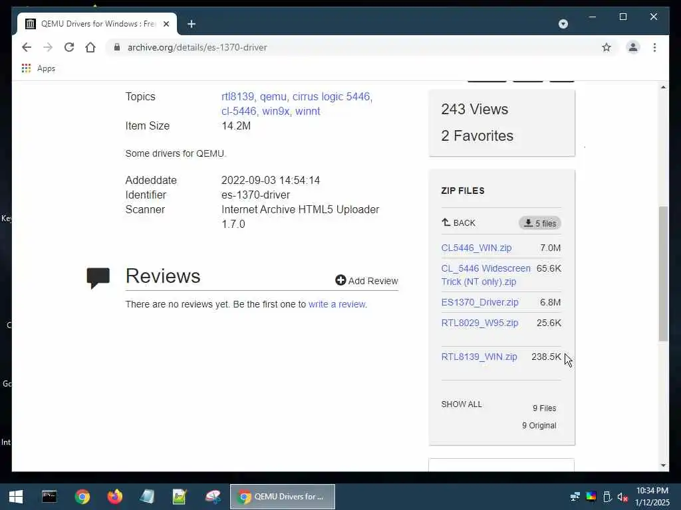This screenshot has width=681, height=510.
Task: Click the muted volume tray icon
Action: (622, 497)
